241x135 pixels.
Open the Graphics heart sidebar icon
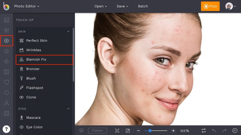6,82
